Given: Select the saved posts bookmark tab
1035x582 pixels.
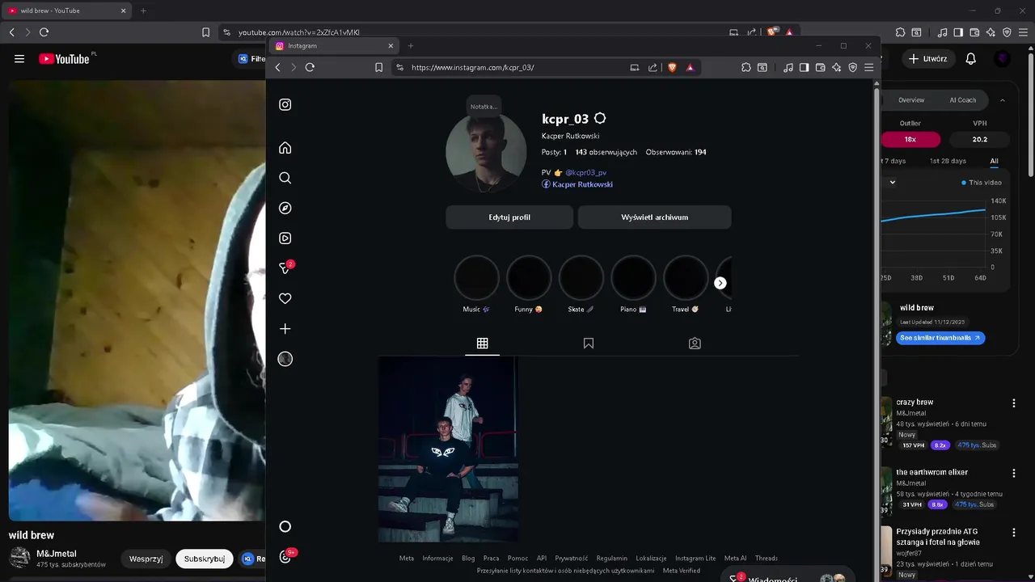Looking at the screenshot, I should [589, 344].
